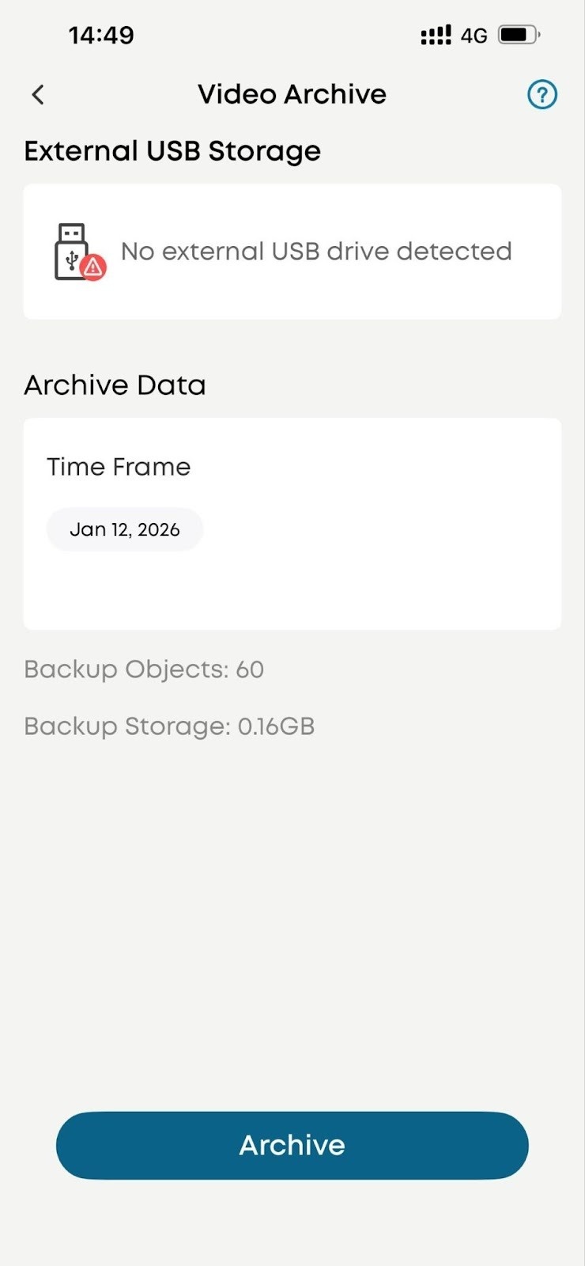Open the help question mark icon
585x1266 pixels.
[x=542, y=95]
